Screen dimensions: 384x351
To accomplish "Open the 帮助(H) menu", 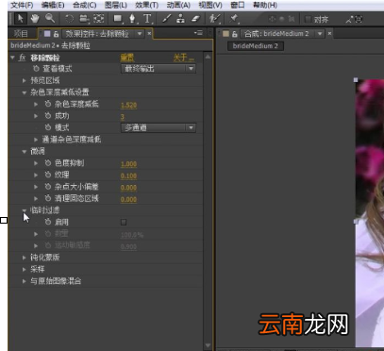I will (x=265, y=5).
